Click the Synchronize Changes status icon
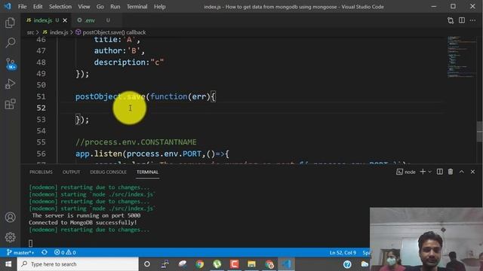483x271 pixels. coord(45,252)
